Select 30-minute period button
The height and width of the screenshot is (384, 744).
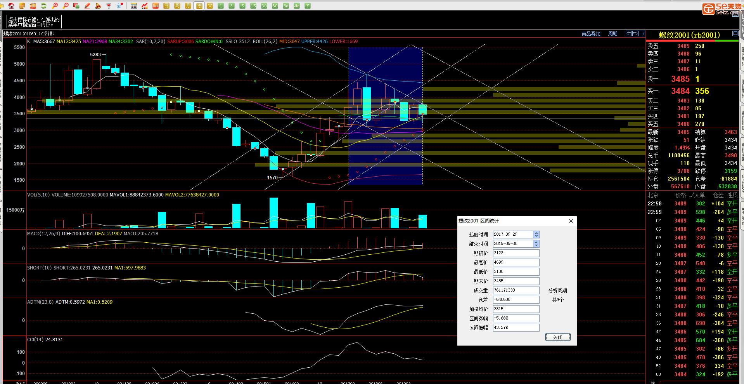pyautogui.click(x=264, y=6)
